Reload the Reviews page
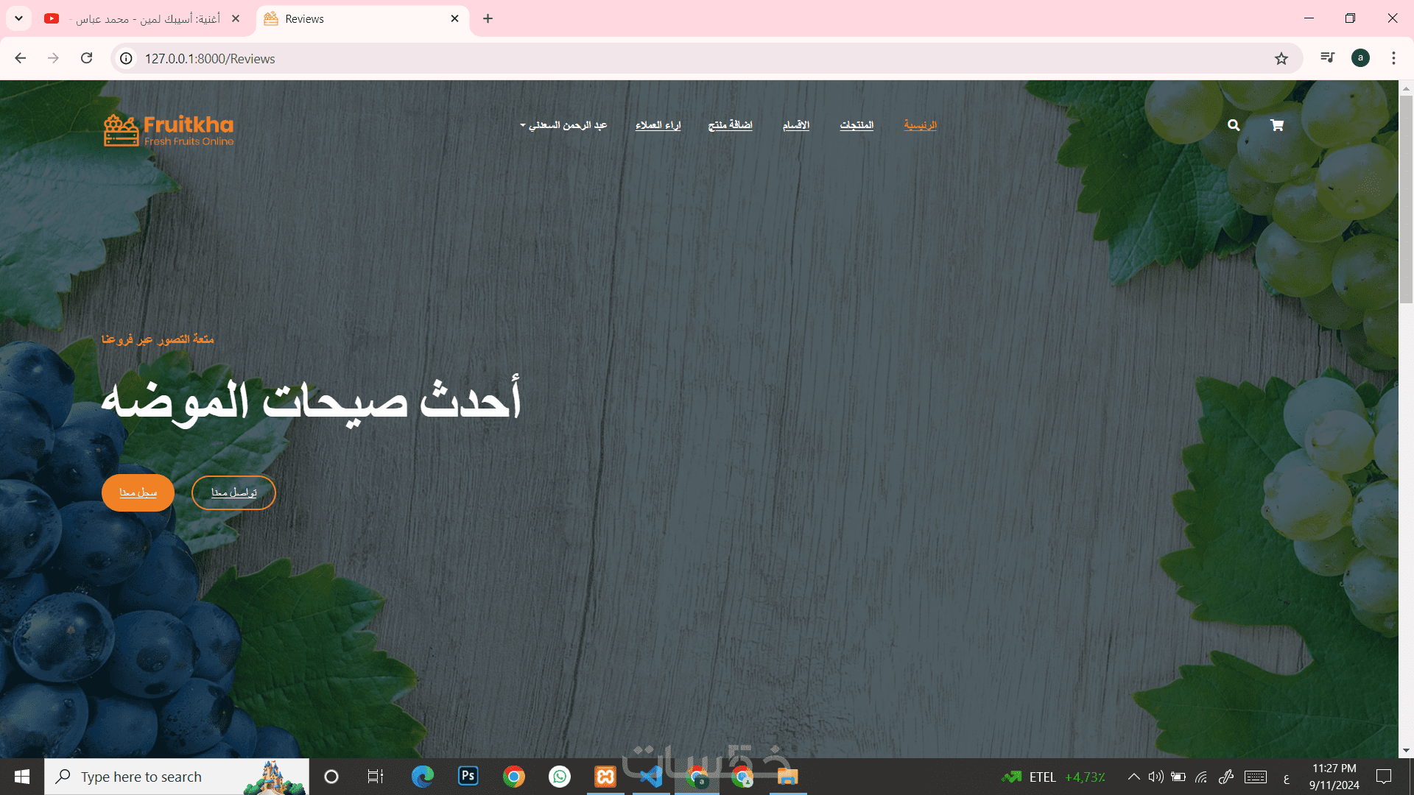 point(87,58)
